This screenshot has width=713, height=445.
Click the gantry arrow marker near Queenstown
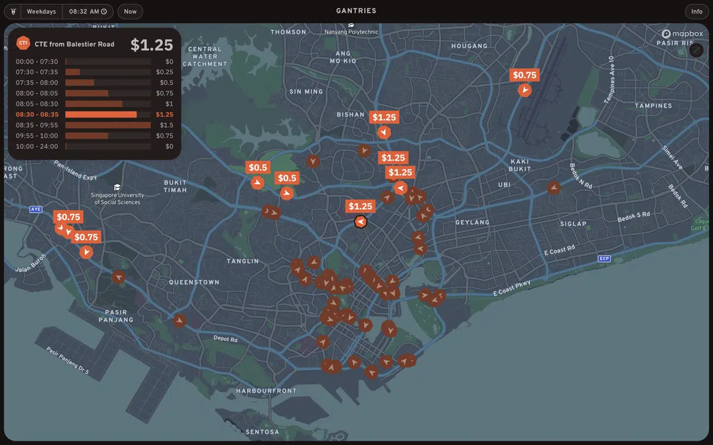118,277
